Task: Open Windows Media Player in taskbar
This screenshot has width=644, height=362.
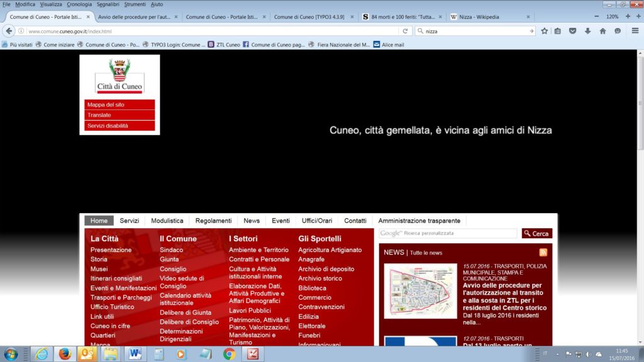Action: pyautogui.click(x=181, y=354)
